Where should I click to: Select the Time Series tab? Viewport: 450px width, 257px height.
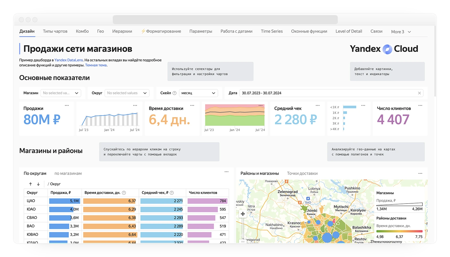[x=272, y=31]
